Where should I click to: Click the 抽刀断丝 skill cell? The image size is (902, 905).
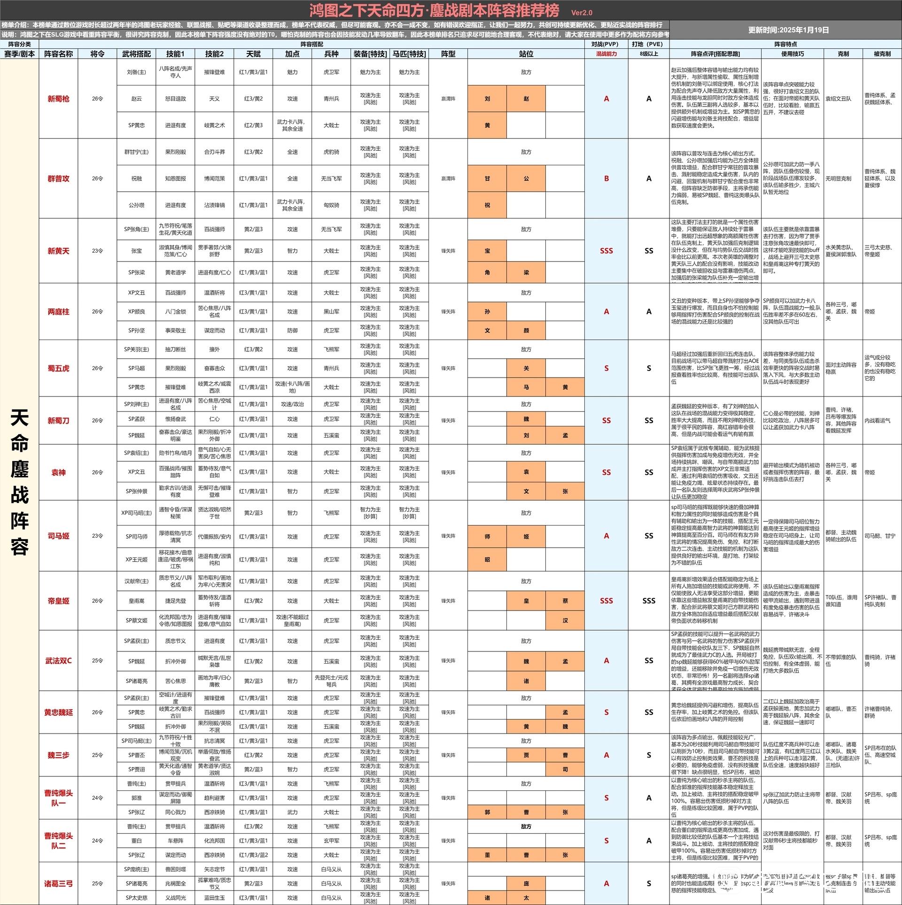click(175, 349)
